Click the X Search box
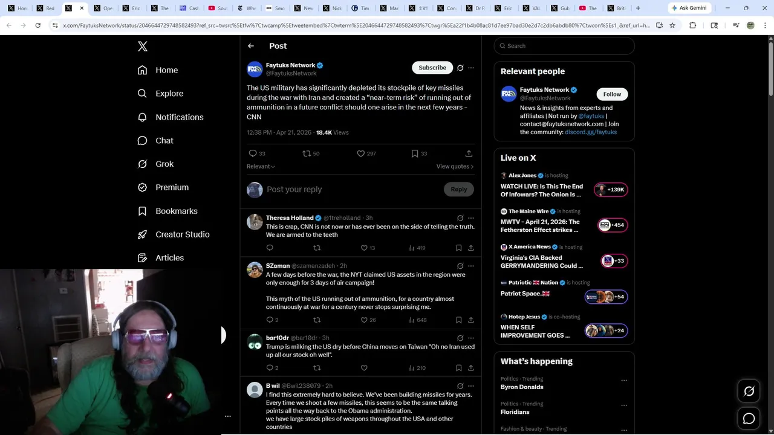The width and height of the screenshot is (774, 435). tap(564, 46)
